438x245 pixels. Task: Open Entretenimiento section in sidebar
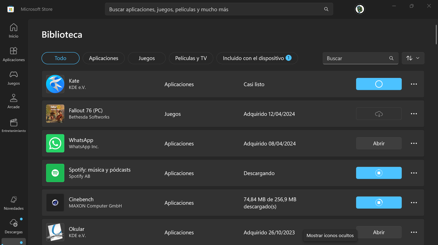click(13, 125)
